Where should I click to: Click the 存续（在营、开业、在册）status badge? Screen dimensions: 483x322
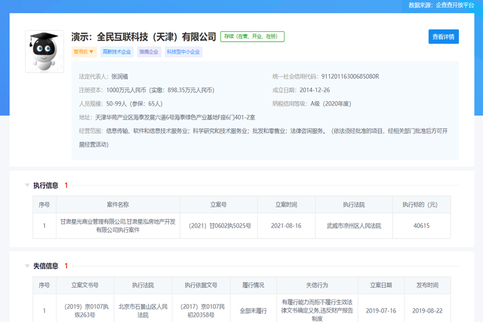[252, 37]
